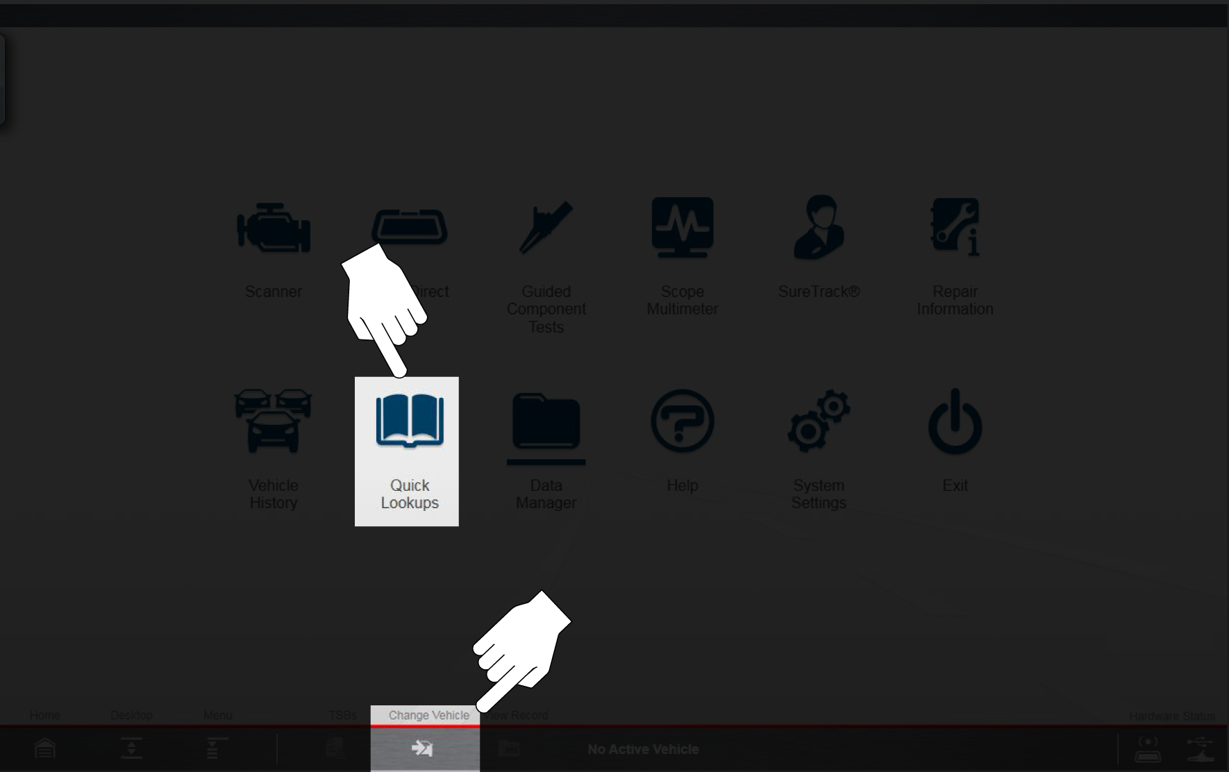Screen dimensions: 1229x772
Task: Click the TSBs toolbar button
Action: coord(336,748)
